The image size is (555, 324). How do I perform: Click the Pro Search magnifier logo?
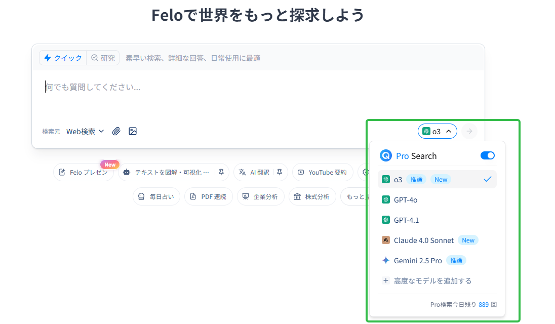(385, 155)
